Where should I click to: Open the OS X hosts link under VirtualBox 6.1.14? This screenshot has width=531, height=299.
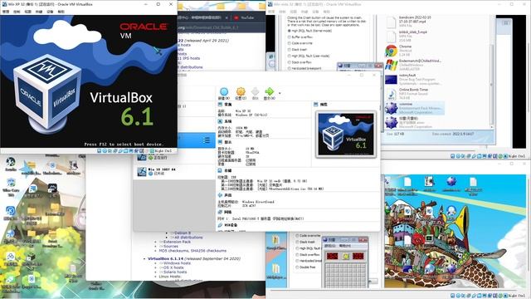pos(173,267)
